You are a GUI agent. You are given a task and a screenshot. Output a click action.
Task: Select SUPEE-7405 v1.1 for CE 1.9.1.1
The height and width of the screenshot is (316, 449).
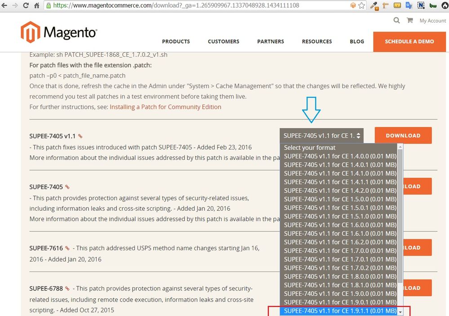[x=339, y=311]
